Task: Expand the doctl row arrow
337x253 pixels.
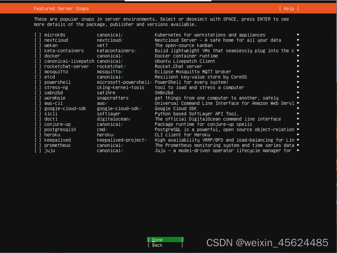Action: pos(298,119)
